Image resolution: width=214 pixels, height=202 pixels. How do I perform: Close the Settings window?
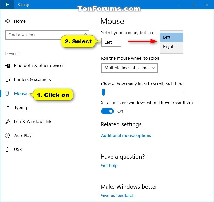point(207,5)
